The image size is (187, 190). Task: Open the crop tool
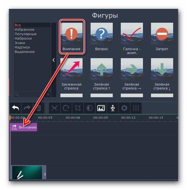pos(78,108)
